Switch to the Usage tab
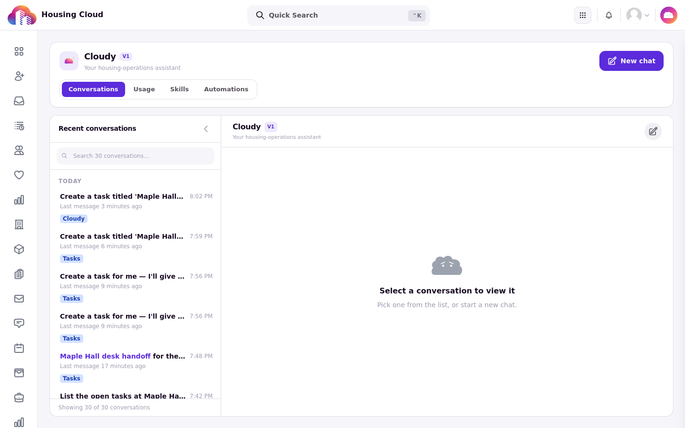This screenshot has width=685, height=428. point(144,89)
